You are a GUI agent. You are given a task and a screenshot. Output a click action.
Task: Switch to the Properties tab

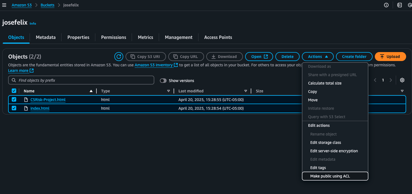coord(78,37)
